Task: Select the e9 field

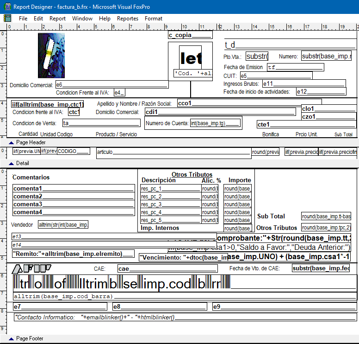Action: pos(285,306)
